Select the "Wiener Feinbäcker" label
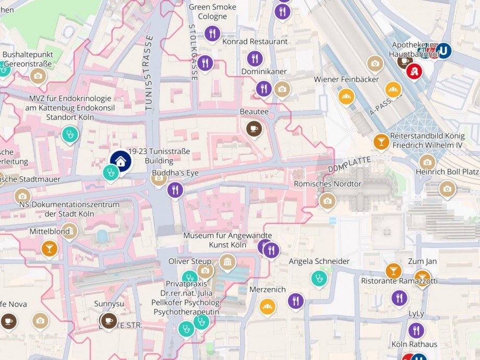This screenshot has width=480, height=360. (346, 79)
